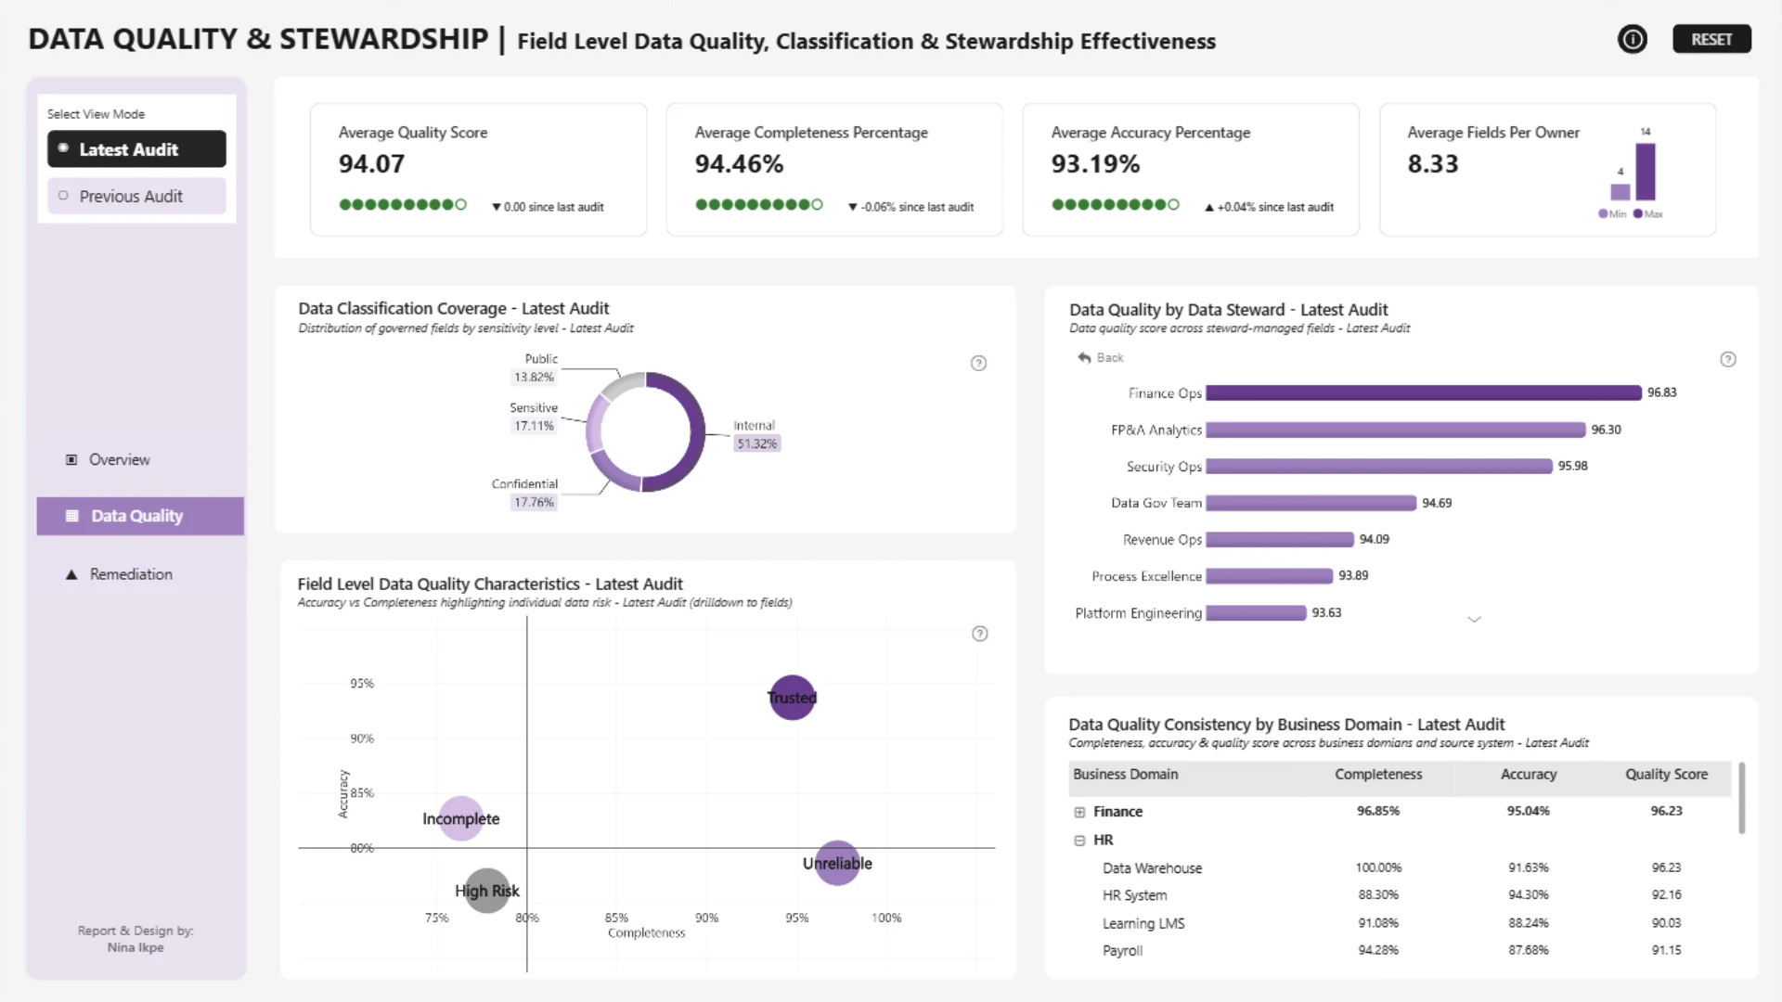This screenshot has height=1002, width=1782.
Task: Open help icon on Field Level Characteristics chart
Action: coord(979,634)
